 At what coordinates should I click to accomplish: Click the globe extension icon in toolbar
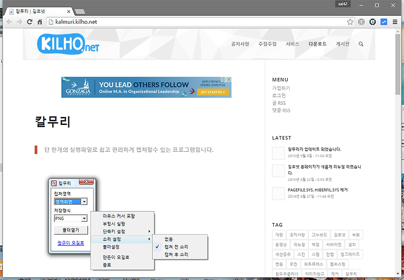tap(361, 22)
